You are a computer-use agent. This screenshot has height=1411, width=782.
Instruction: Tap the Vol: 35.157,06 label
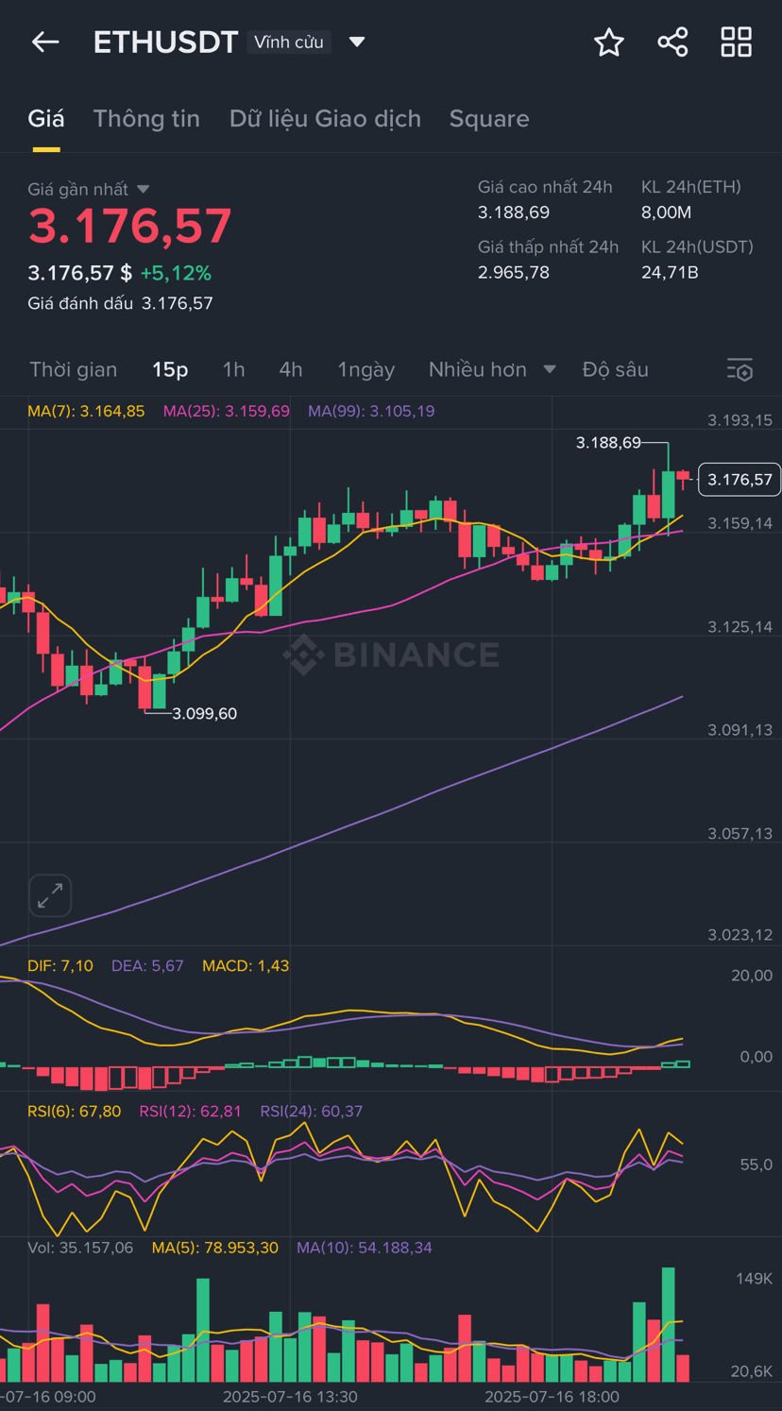coord(80,1248)
